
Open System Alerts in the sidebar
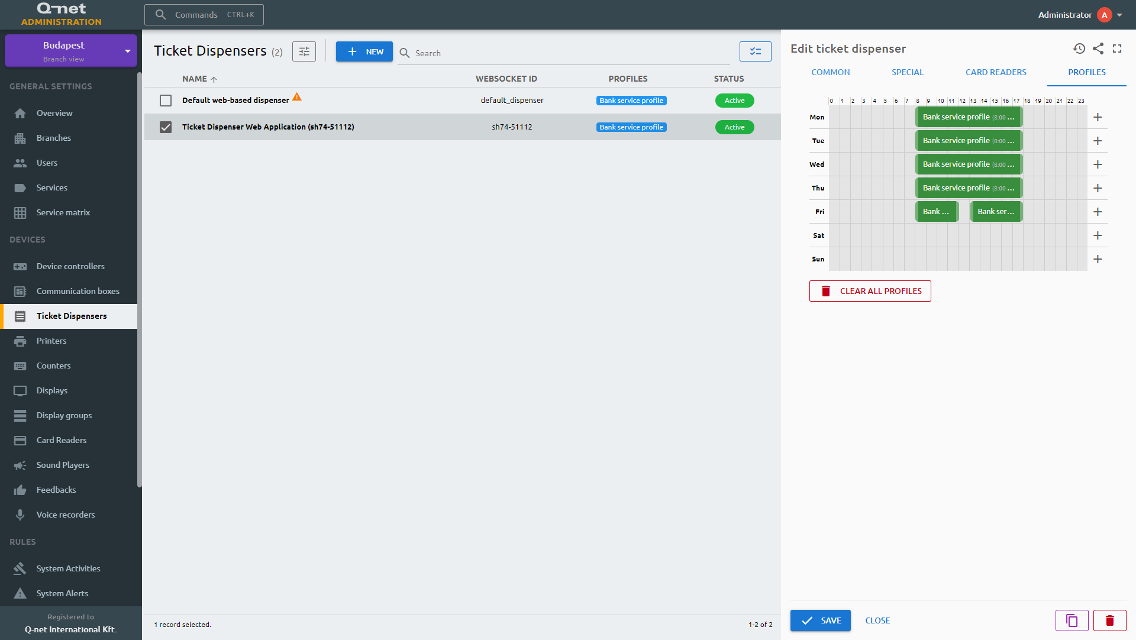click(69, 593)
